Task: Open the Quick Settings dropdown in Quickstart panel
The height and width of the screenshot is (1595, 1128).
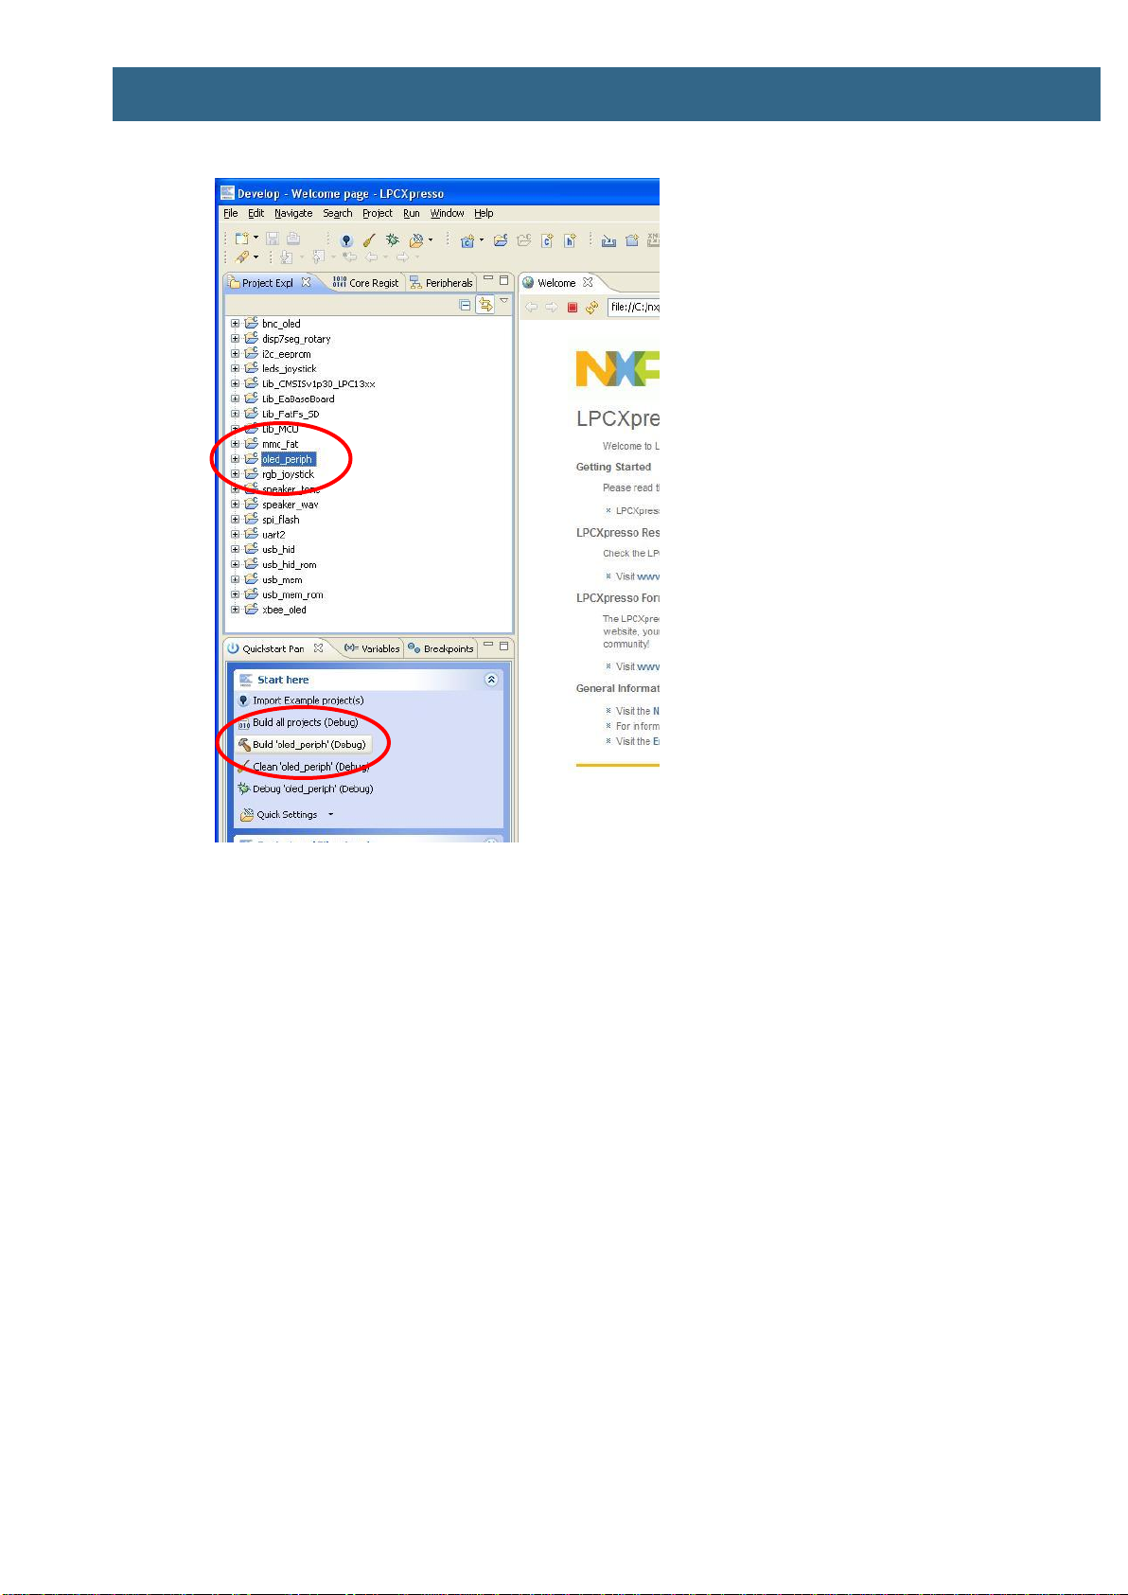Action: coord(330,814)
